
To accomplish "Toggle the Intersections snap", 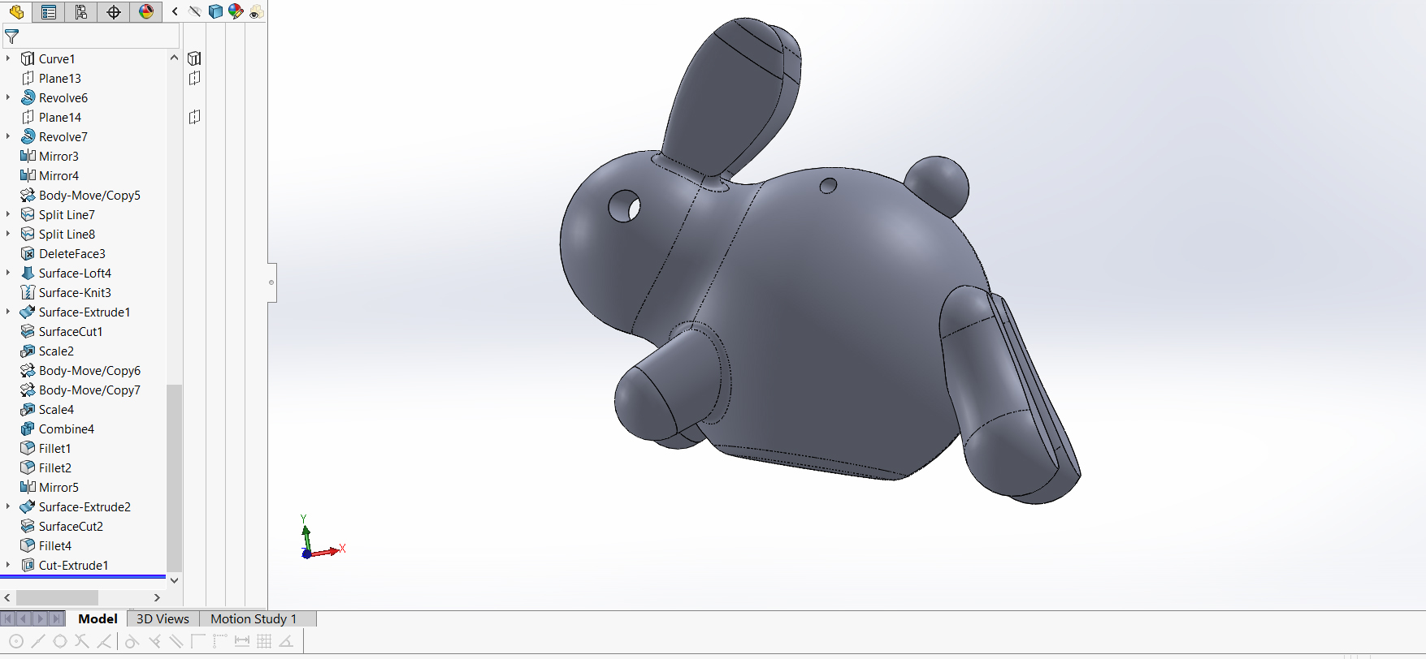I will click(81, 641).
